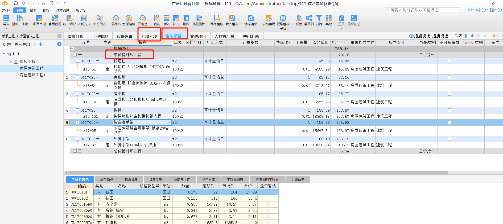Collapse row 1 构造柱 item
The image size is (503, 224).
[x=77, y=61]
